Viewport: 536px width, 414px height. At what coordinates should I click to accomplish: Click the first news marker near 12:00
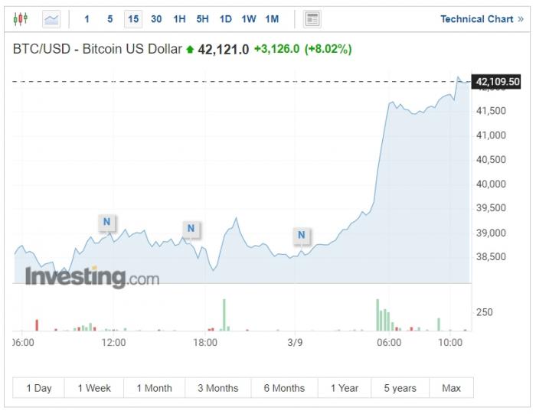pos(106,223)
